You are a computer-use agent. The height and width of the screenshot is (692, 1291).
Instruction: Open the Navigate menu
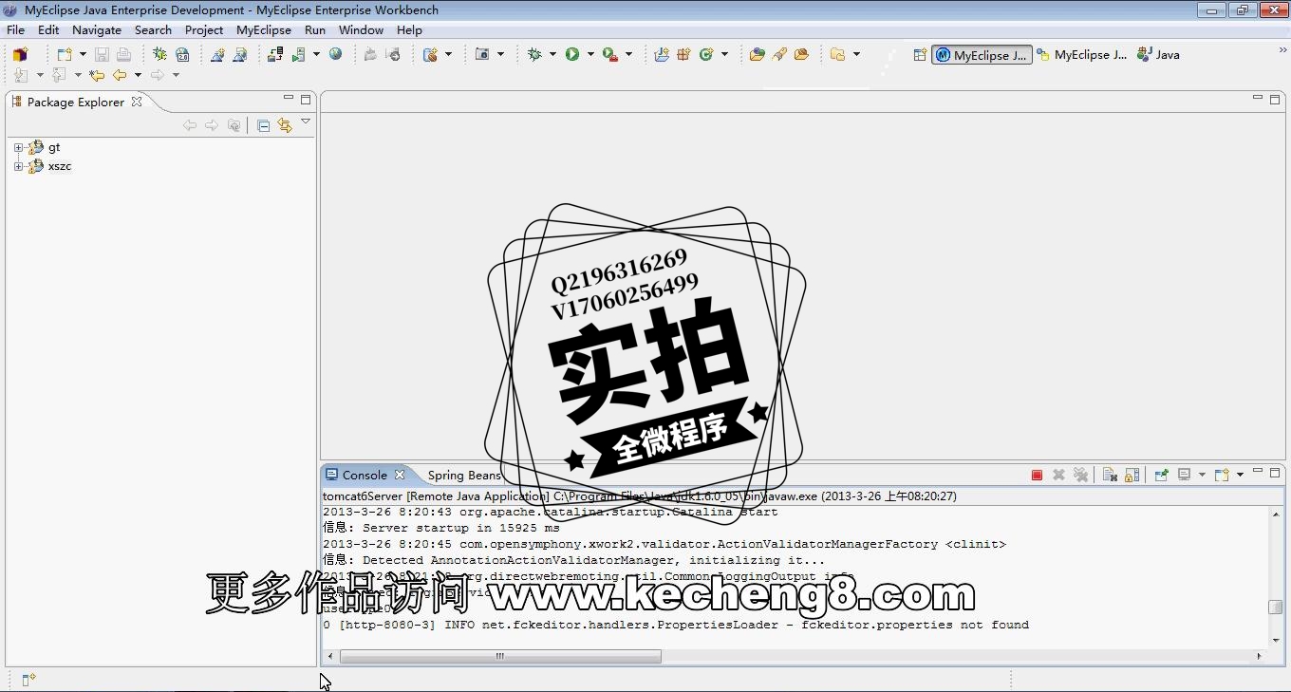click(x=97, y=29)
